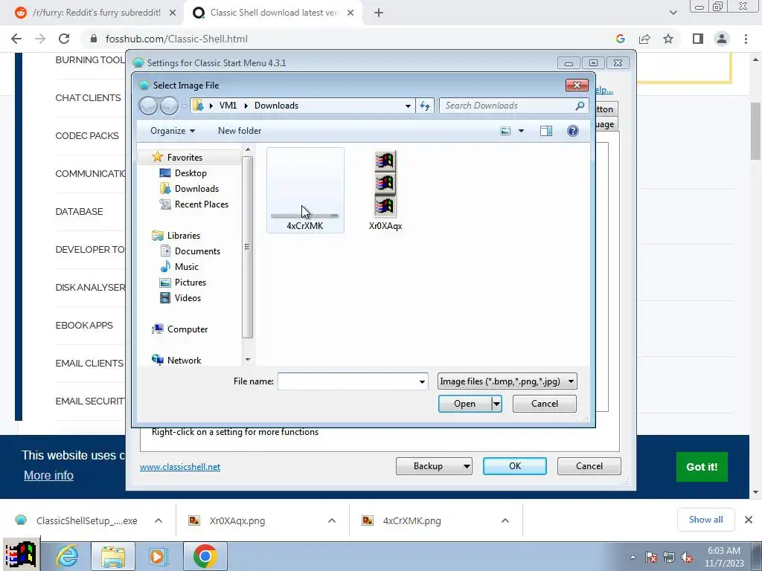Expand the address bar history dropdown
This screenshot has width=762, height=571.
pyautogui.click(x=408, y=106)
